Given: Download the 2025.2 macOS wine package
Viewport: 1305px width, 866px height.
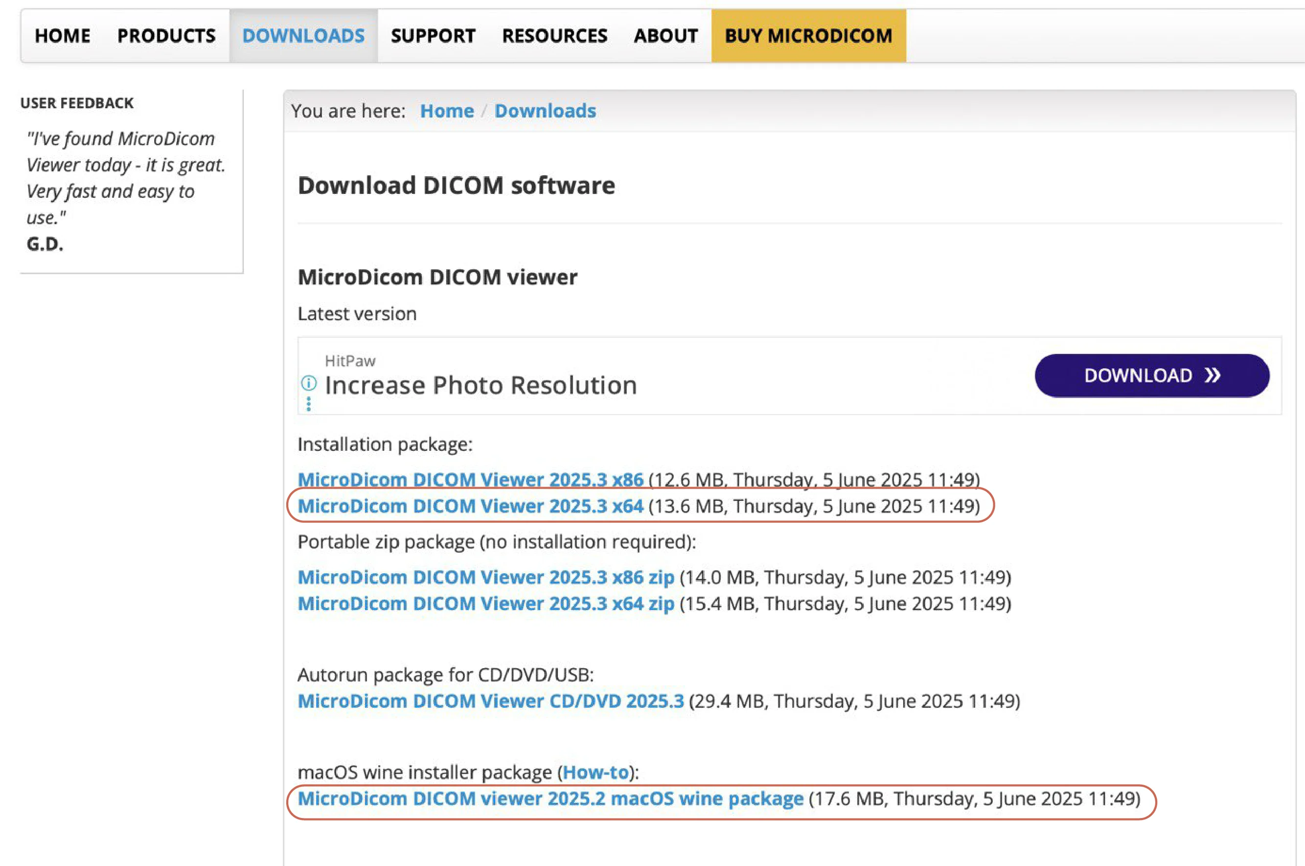Looking at the screenshot, I should click(550, 798).
